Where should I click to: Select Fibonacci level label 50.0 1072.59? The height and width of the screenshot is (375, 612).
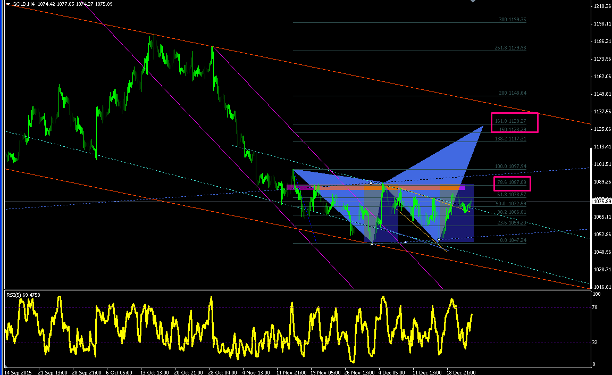[x=511, y=204]
